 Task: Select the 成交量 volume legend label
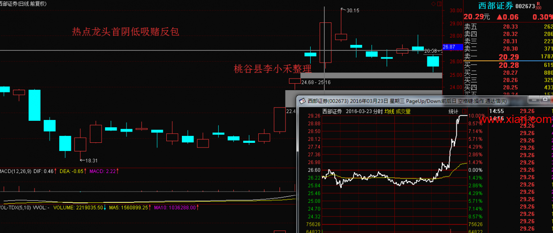(x=403, y=111)
